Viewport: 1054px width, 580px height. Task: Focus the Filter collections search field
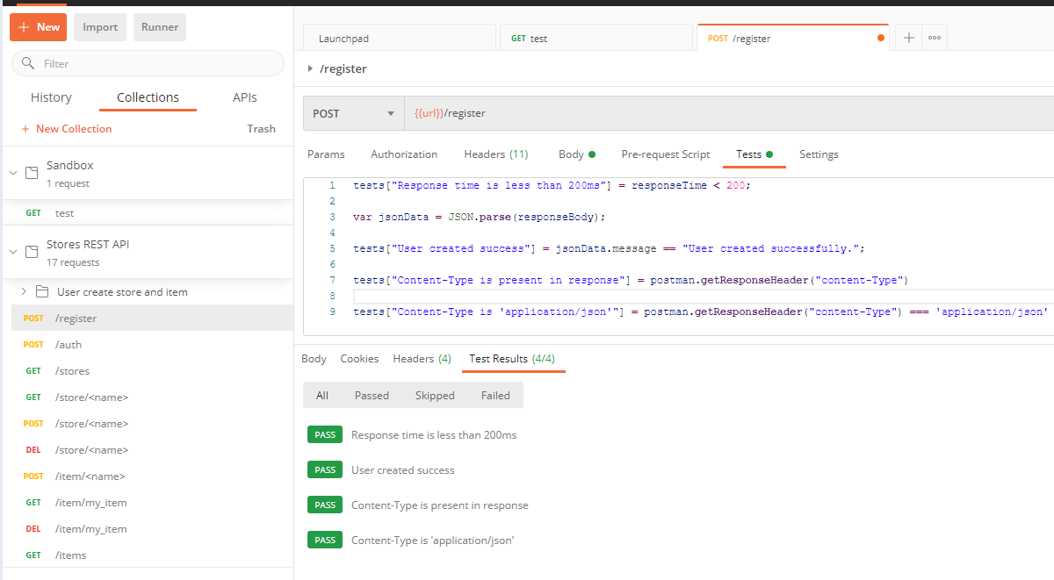148,63
